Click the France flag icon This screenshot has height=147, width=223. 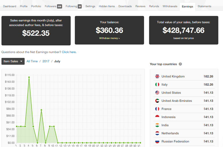[x=157, y=109]
